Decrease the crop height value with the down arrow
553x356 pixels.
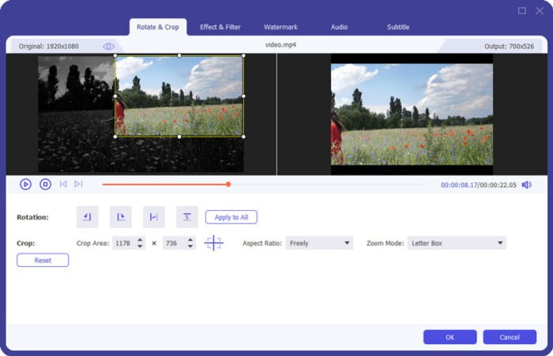point(190,247)
